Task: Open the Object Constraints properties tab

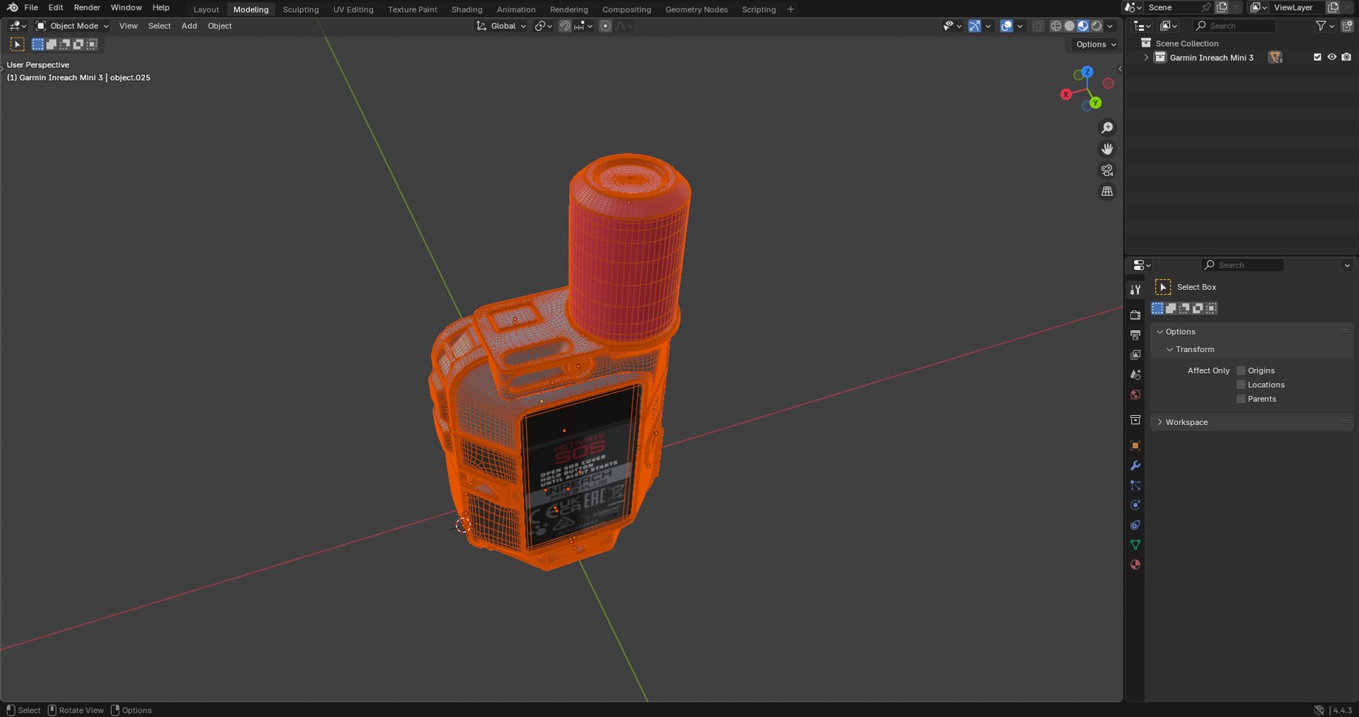Action: pyautogui.click(x=1135, y=525)
